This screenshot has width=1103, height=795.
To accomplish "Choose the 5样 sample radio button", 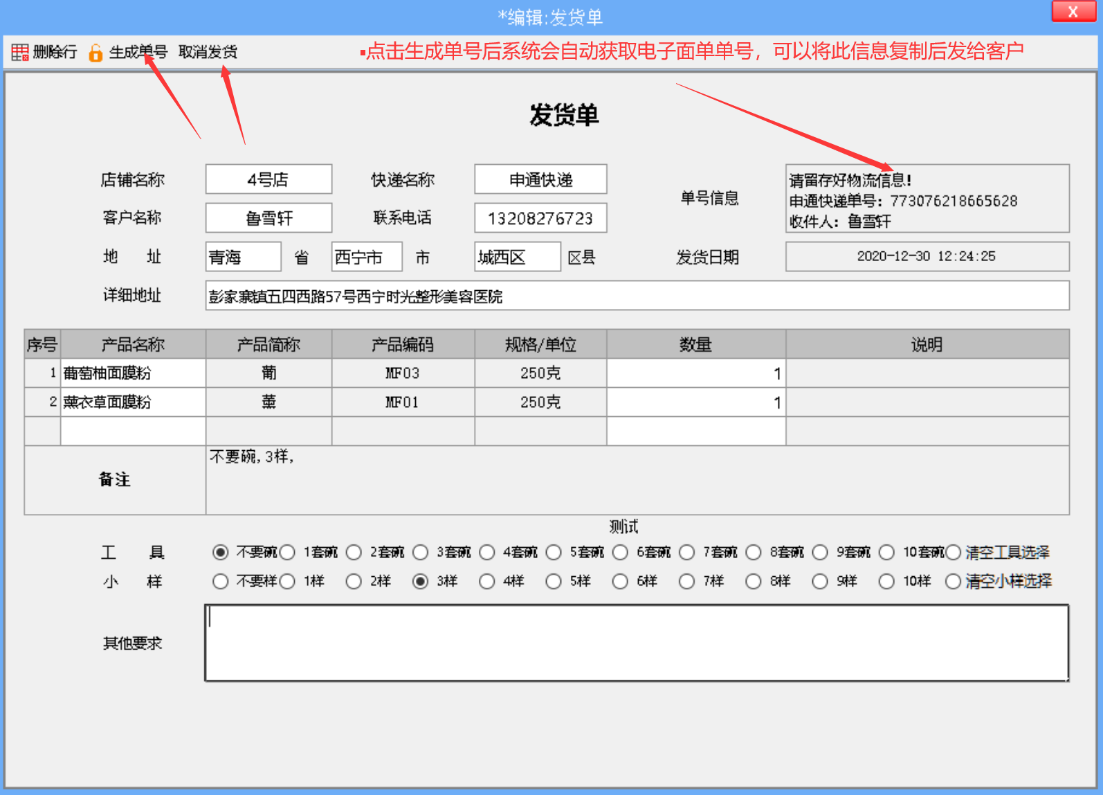I will [x=554, y=582].
